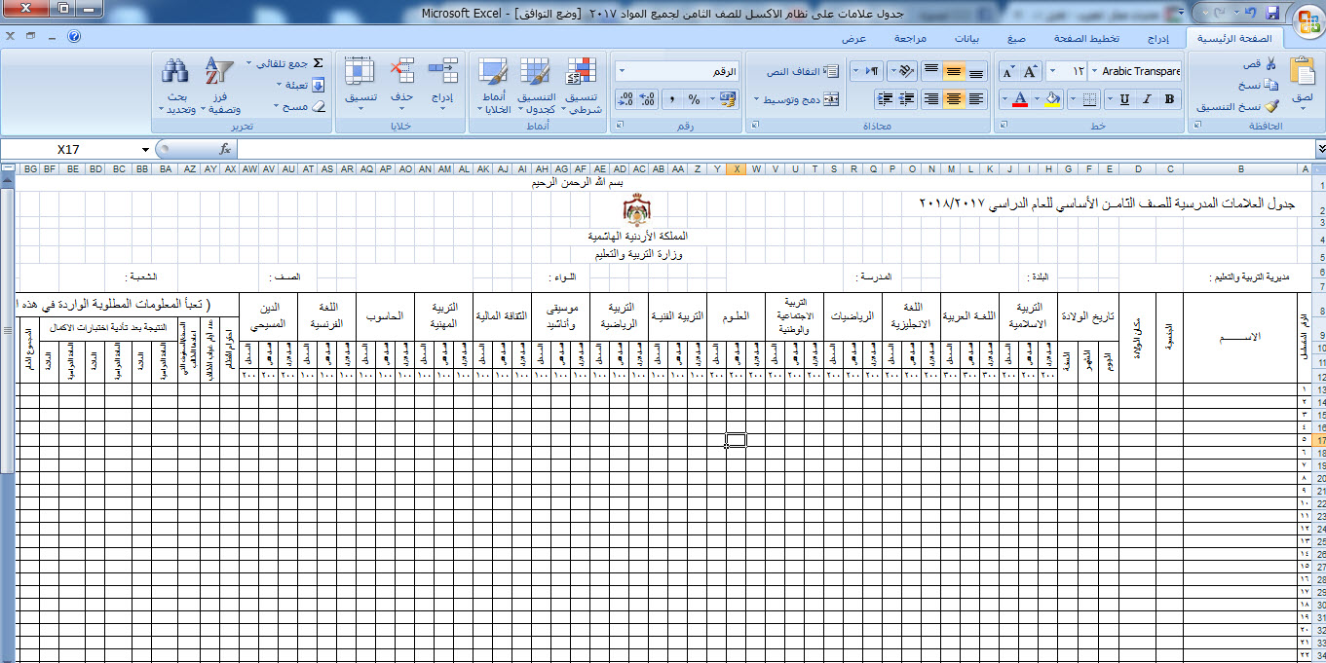Click the font color red A swatch
The width and height of the screenshot is (1326, 663).
(1020, 99)
